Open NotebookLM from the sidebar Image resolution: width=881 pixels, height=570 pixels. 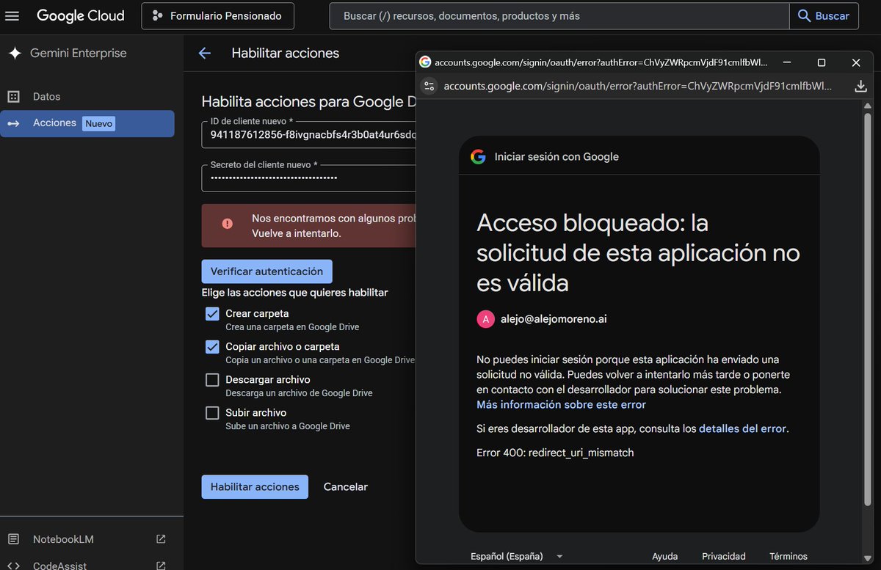(x=87, y=539)
